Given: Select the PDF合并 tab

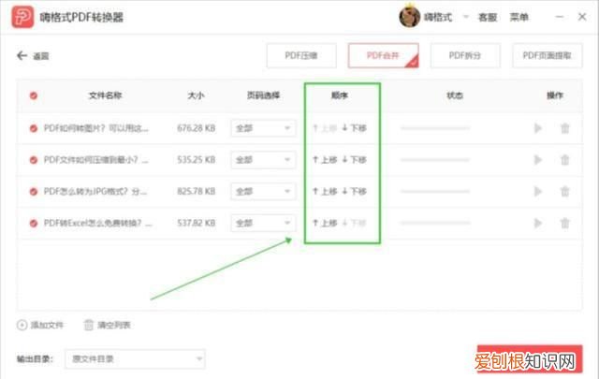Looking at the screenshot, I should pyautogui.click(x=383, y=56).
